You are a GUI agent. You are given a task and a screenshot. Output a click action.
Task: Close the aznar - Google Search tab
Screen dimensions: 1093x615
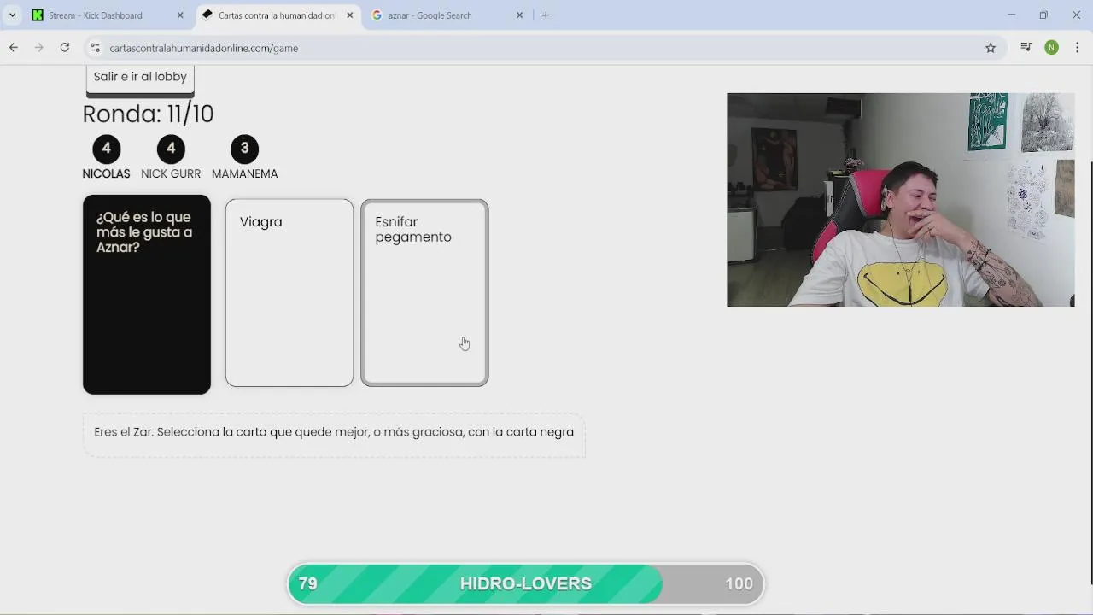pyautogui.click(x=519, y=15)
